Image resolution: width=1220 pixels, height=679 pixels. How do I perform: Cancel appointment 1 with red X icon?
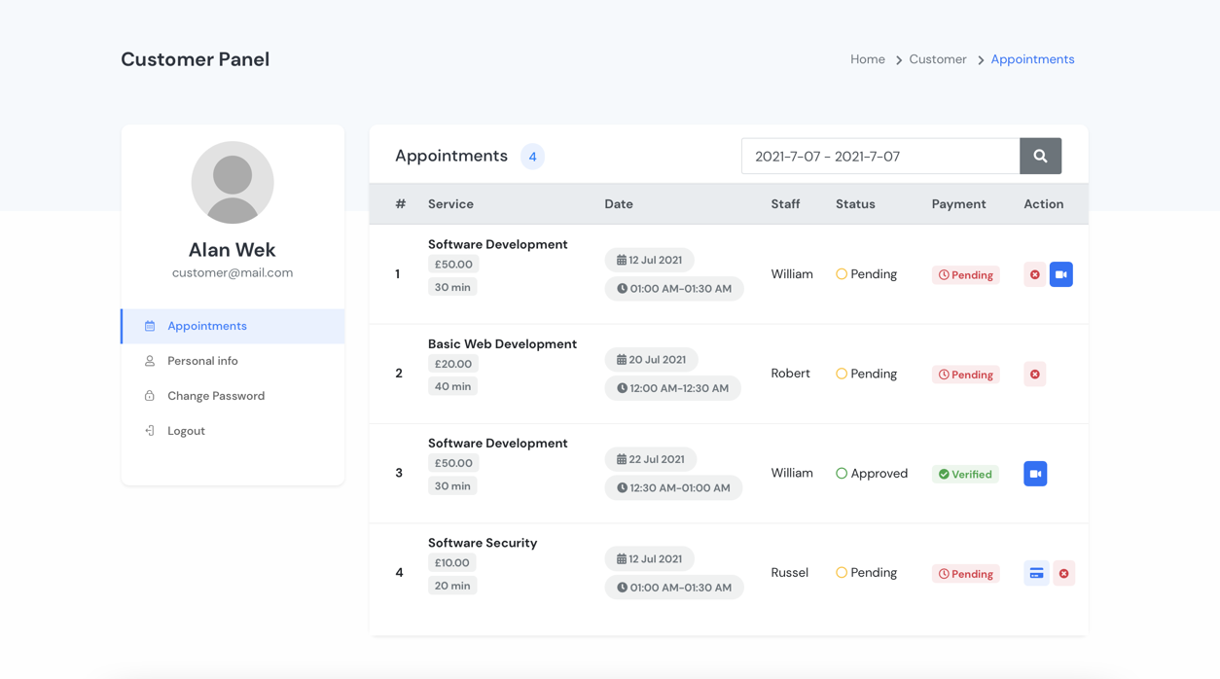click(x=1034, y=275)
